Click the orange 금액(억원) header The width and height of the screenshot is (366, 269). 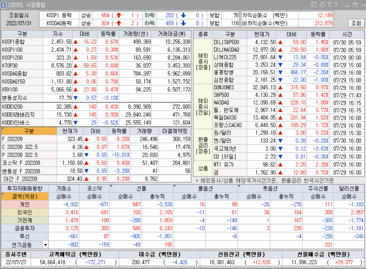[x=25, y=197]
